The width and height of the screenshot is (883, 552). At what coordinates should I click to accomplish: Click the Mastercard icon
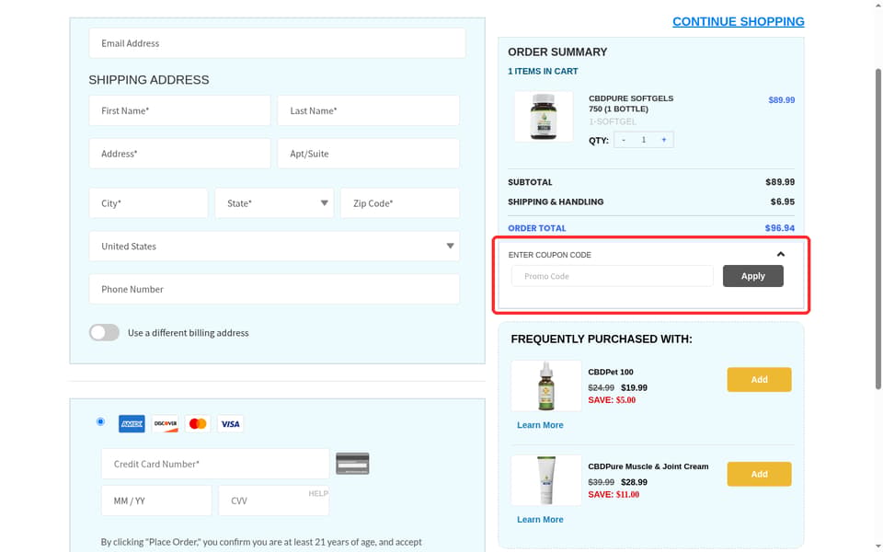198,423
